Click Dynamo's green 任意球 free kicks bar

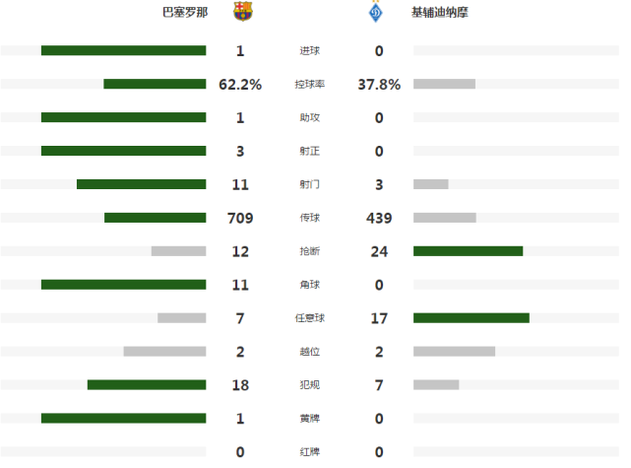[x=472, y=318]
